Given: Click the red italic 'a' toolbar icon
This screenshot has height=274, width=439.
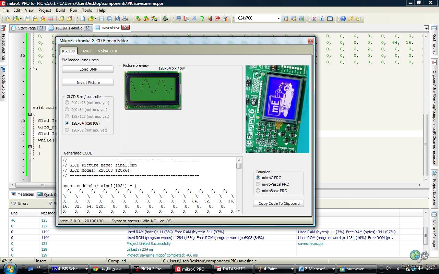Looking at the screenshot, I should (314, 18).
